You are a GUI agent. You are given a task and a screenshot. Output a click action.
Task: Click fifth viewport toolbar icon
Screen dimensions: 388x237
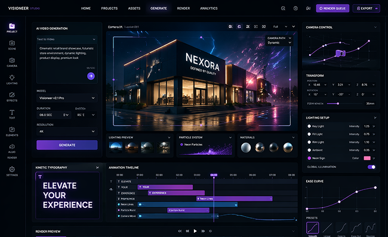pyautogui.click(x=264, y=27)
